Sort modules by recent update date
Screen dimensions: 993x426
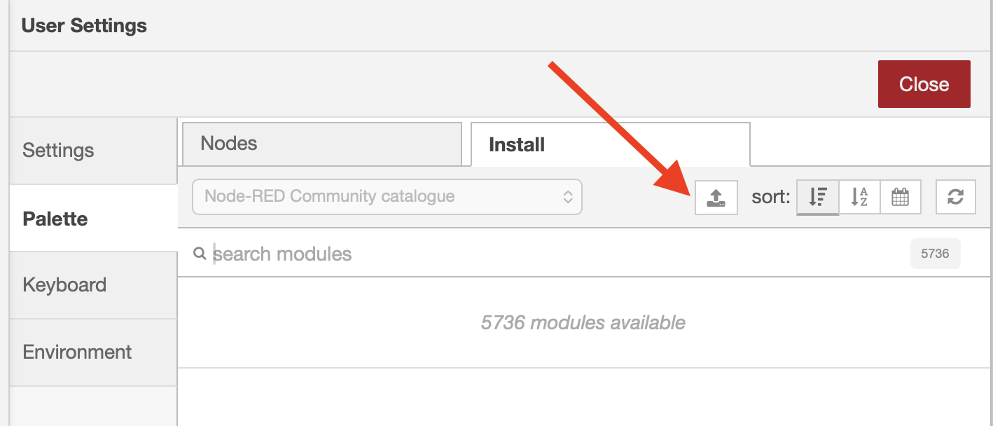point(900,198)
